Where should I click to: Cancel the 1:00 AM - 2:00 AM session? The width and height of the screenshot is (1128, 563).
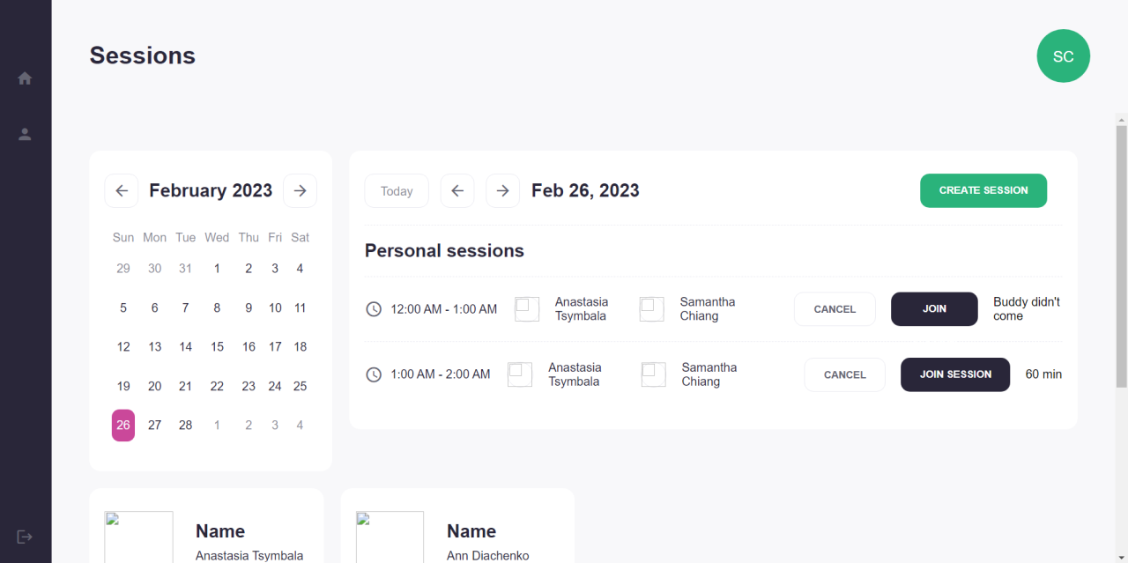point(844,374)
